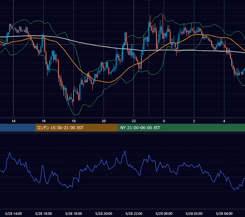The image size is (245, 217).
Task: Click the 16 hour label on the price chart axis
Action: (x=44, y=121)
